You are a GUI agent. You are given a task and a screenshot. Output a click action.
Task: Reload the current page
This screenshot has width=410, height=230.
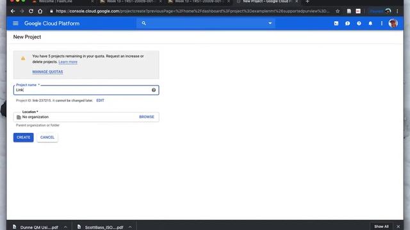pyautogui.click(x=31, y=11)
